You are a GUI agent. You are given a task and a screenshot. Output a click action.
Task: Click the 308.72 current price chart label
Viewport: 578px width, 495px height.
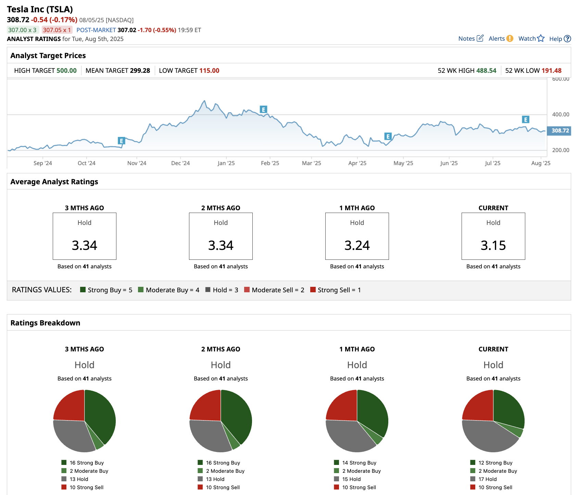click(559, 131)
